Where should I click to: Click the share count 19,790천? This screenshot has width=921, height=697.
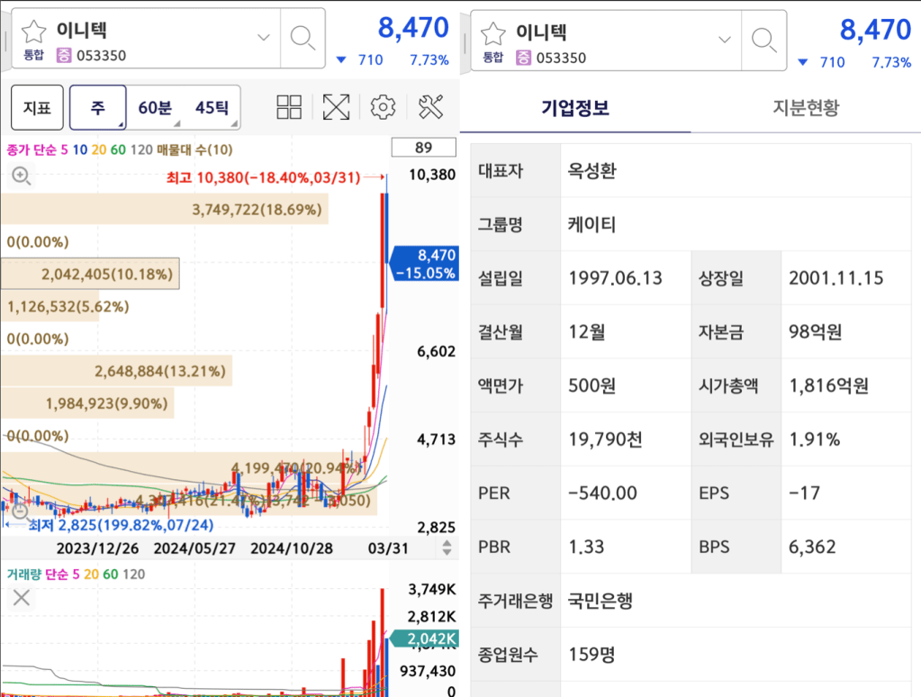click(x=606, y=439)
